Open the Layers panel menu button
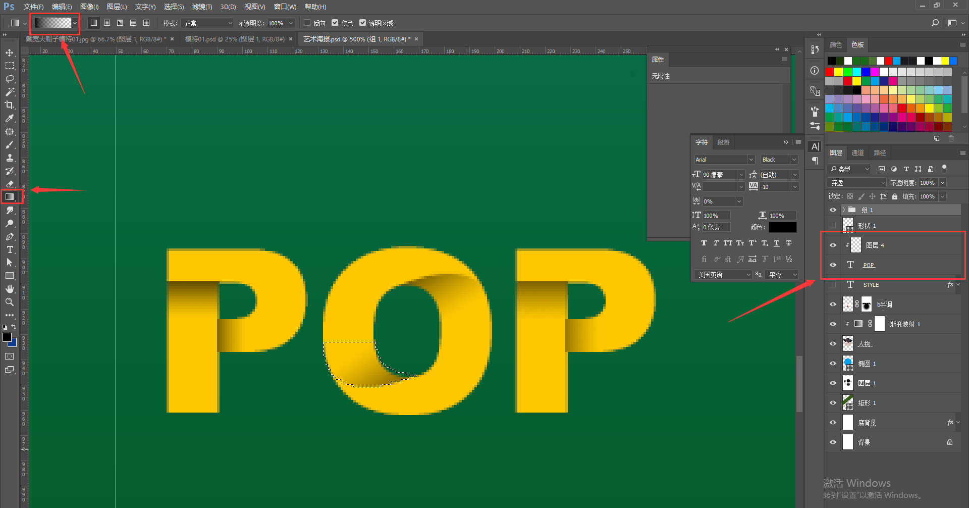 coord(962,153)
